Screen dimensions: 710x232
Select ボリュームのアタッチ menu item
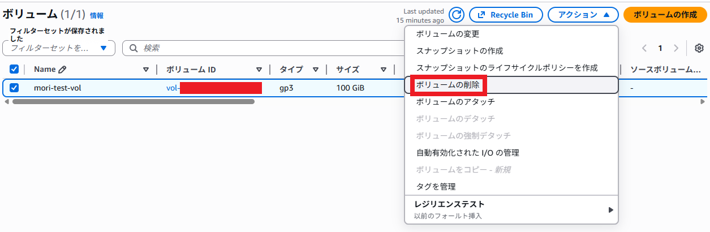(x=511, y=102)
